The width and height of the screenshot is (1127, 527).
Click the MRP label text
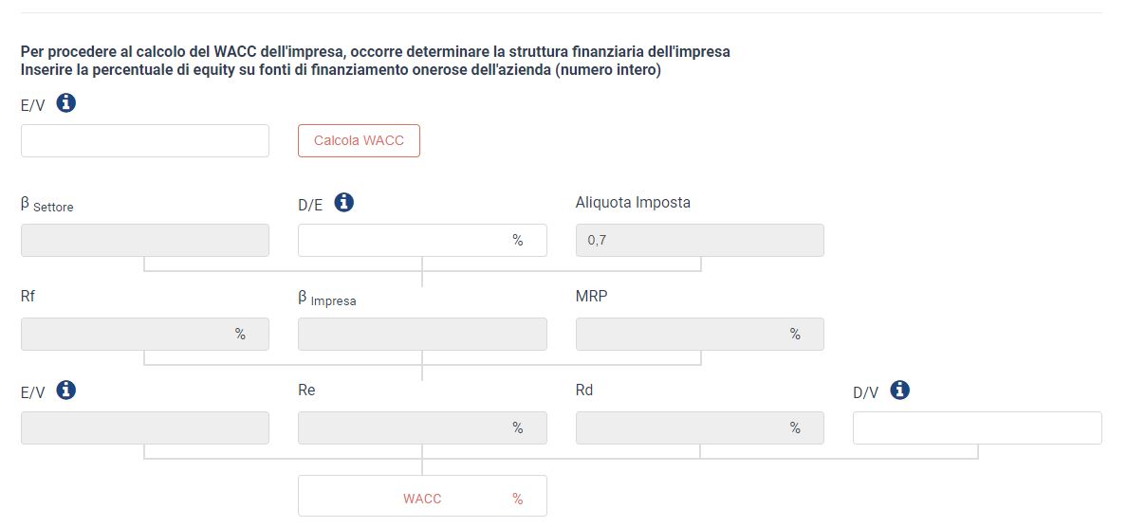pos(592,297)
